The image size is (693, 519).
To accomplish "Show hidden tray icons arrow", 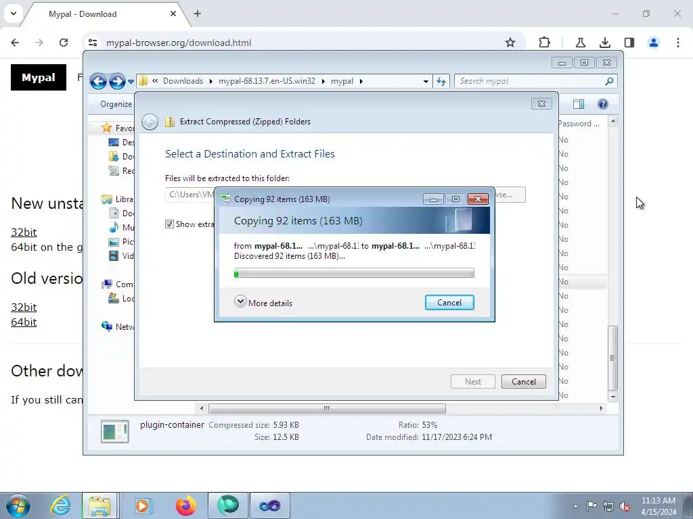I will 575,506.
